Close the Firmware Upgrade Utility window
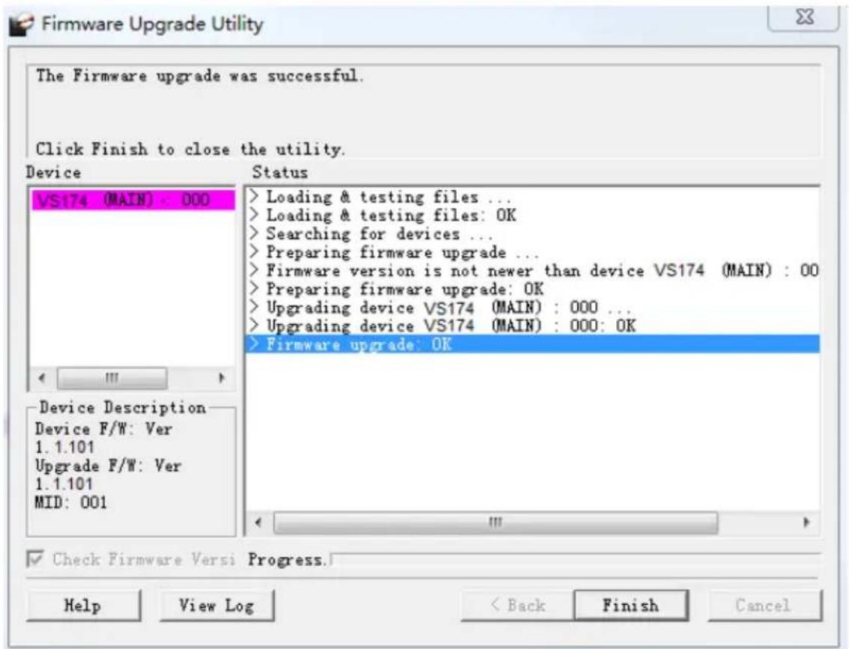 (804, 17)
